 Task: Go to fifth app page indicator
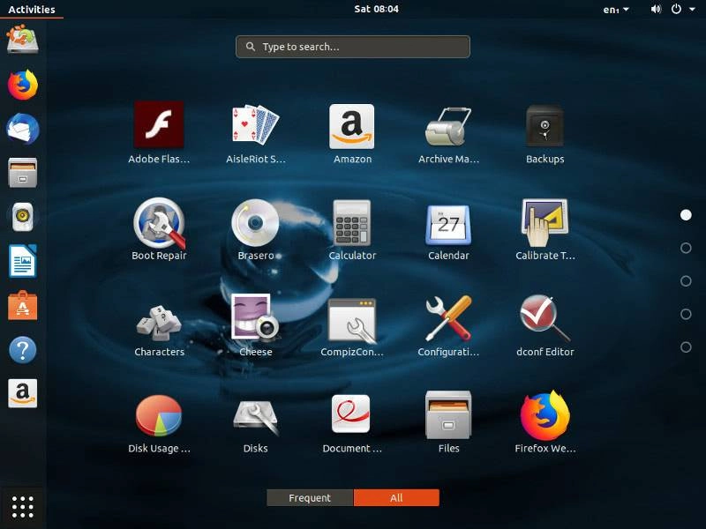(686, 346)
